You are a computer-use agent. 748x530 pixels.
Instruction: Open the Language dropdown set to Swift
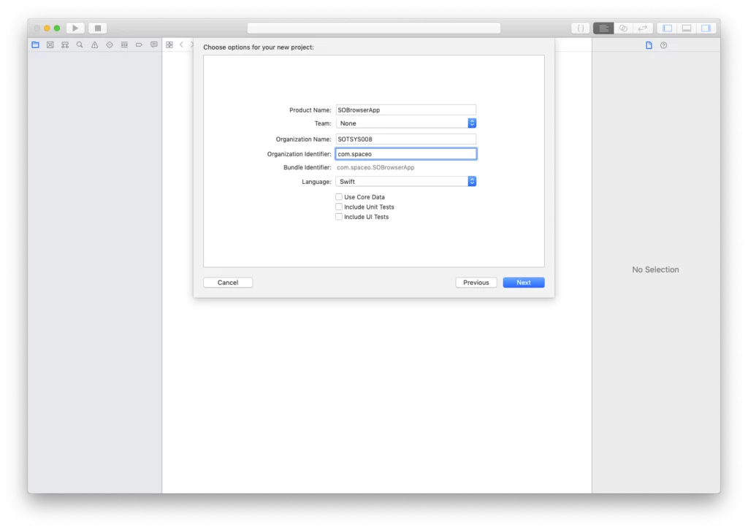pos(405,181)
